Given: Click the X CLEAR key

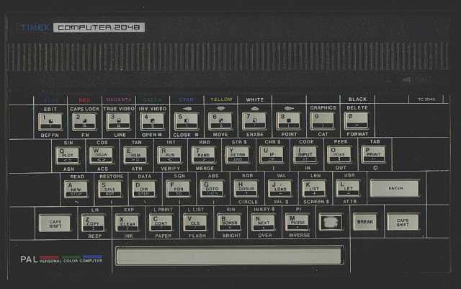Looking at the screenshot, I should [x=127, y=223].
